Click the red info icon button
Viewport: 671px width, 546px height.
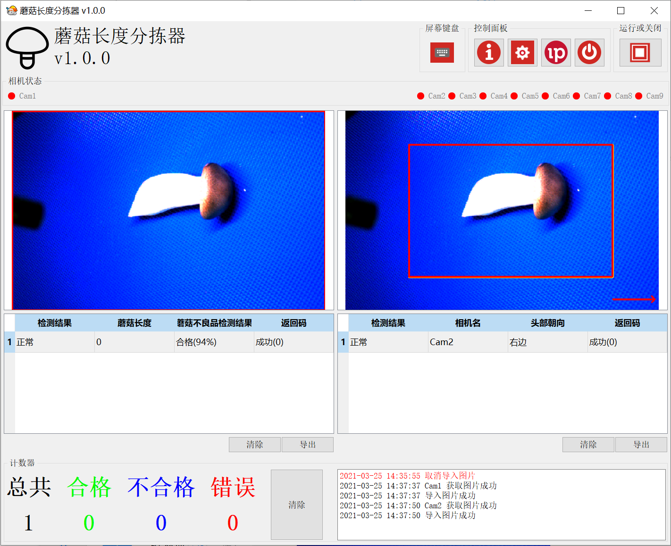(489, 52)
